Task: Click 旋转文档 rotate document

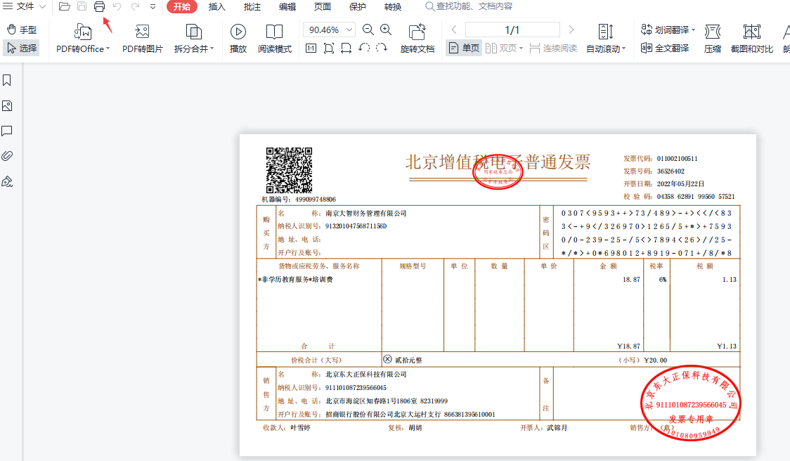Action: [417, 38]
